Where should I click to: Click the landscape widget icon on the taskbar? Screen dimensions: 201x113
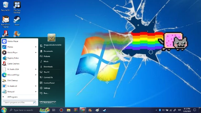[44, 110]
